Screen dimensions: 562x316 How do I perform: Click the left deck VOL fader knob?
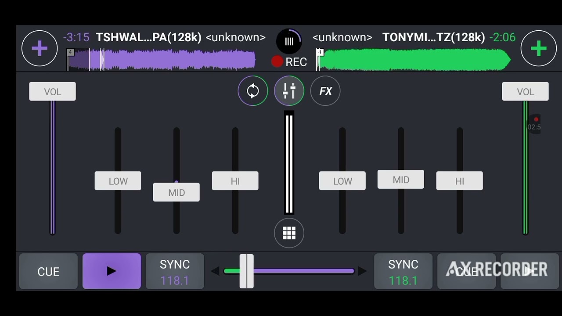(x=52, y=91)
